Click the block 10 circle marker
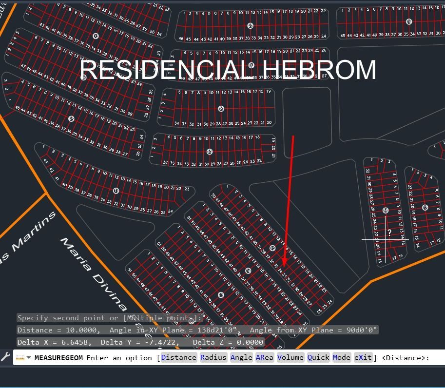The width and height of the screenshot is (445, 388). click(x=210, y=152)
